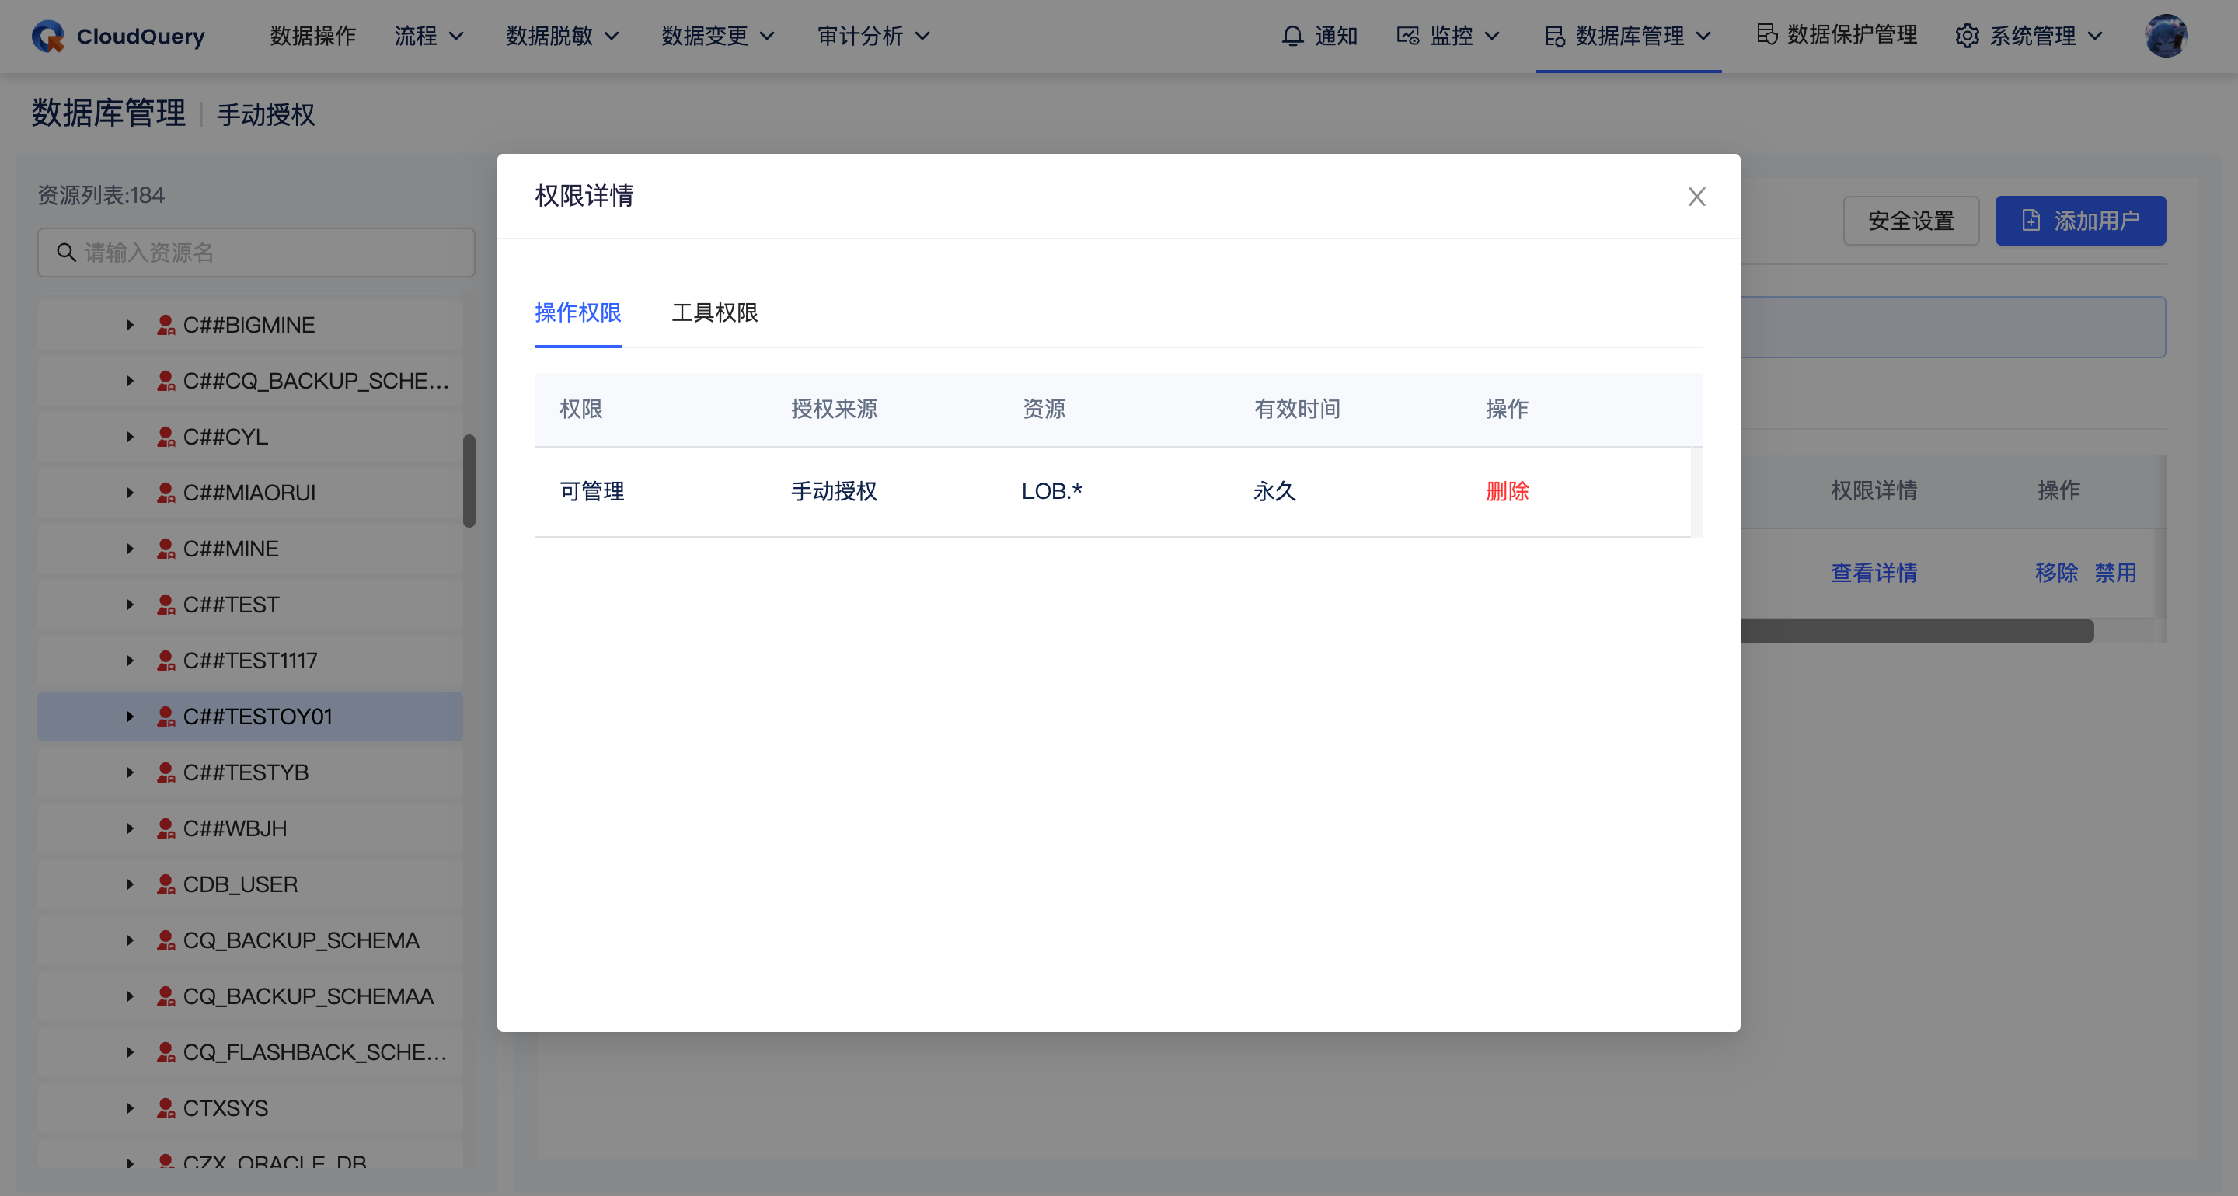Open the 流程 dropdown menu
Screen dimensions: 2238x1196
tap(429, 36)
